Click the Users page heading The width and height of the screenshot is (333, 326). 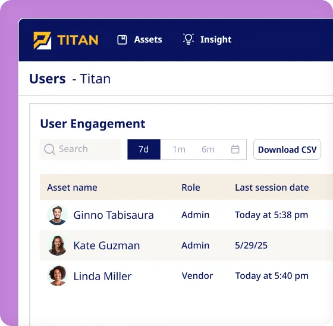48,79
